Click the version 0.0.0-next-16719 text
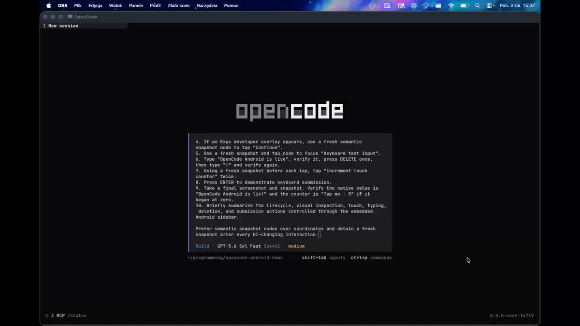 (x=511, y=316)
